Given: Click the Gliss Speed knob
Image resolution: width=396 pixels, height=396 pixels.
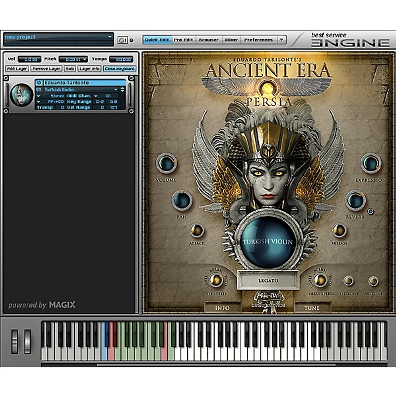Looking at the screenshot, I should click(320, 280).
